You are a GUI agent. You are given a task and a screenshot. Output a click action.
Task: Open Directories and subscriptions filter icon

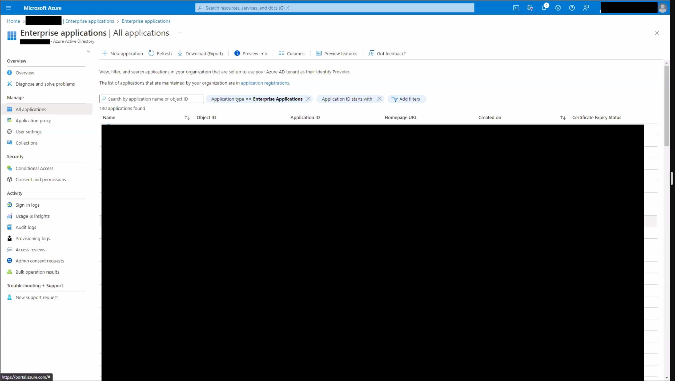point(530,8)
